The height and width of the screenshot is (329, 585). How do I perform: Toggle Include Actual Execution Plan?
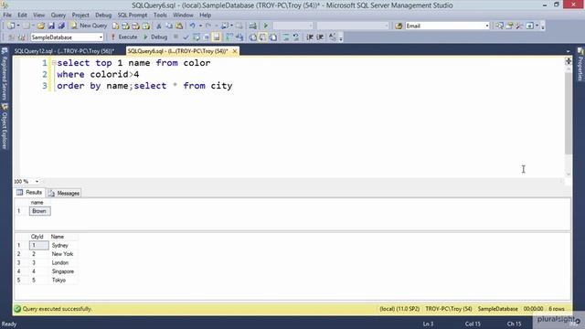tap(229, 37)
